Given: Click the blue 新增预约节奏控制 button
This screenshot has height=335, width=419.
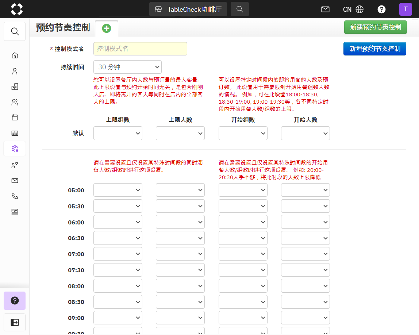Looking at the screenshot, I should [374, 49].
